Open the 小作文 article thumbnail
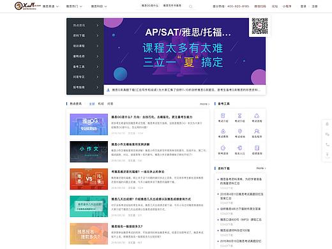Image resolution: width=332 pixels, height=249 pixels. (89, 151)
